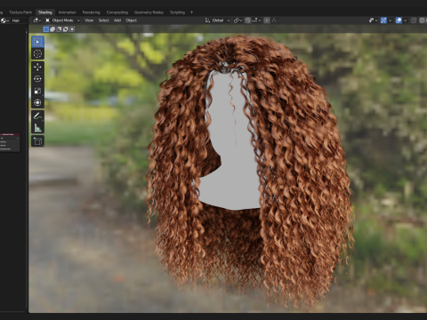Select the Cursor tool

[37, 54]
